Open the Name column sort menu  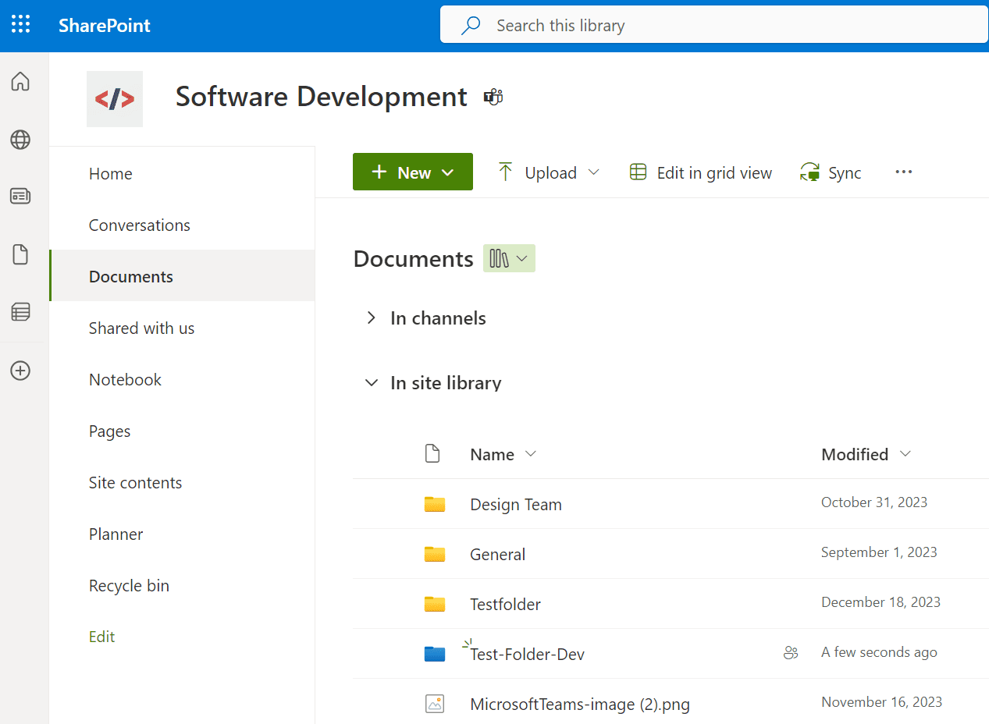pyautogui.click(x=531, y=453)
